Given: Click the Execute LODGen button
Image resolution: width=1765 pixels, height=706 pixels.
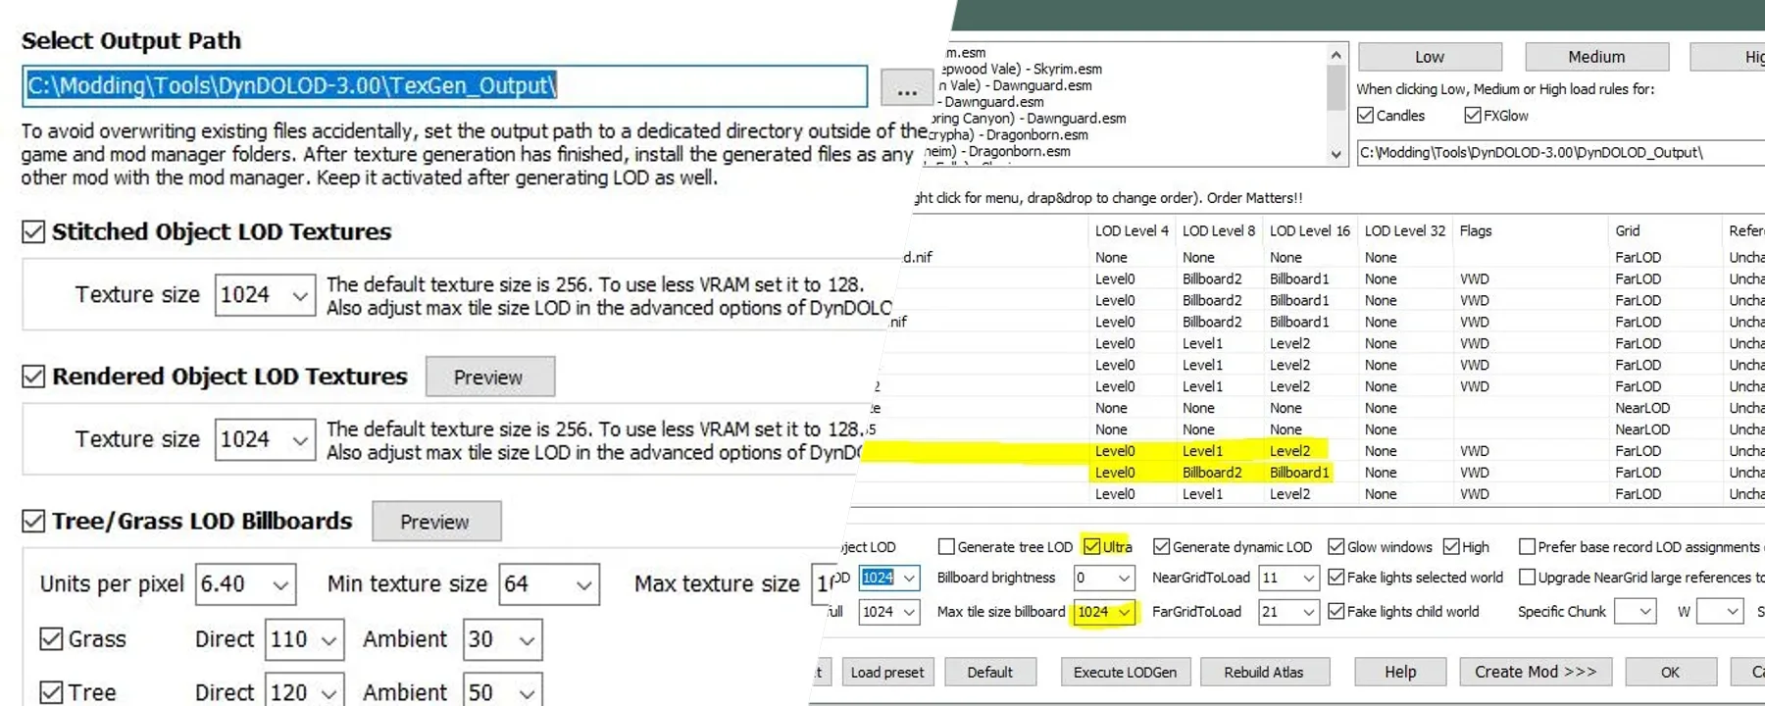Looking at the screenshot, I should (x=1125, y=672).
